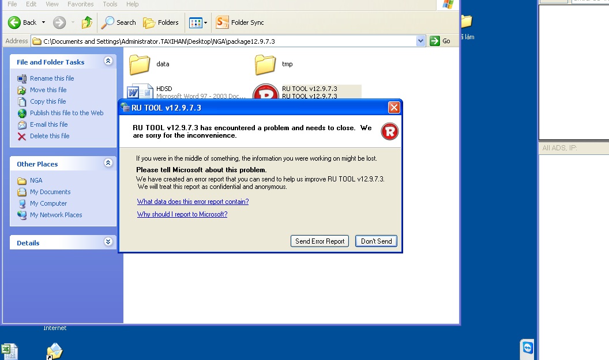Open My Computer in Other Places
Viewport: 609px width, 360px height.
[x=48, y=204]
